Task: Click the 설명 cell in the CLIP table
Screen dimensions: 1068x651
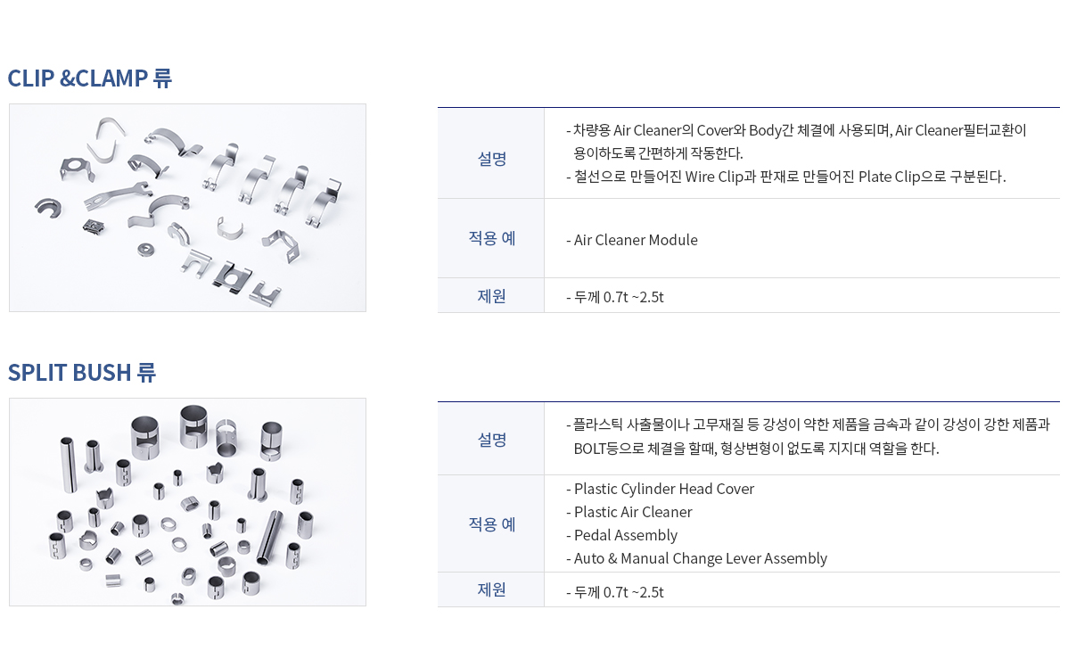Action: [491, 153]
